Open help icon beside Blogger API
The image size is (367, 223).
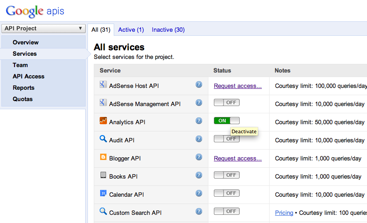[199, 157]
